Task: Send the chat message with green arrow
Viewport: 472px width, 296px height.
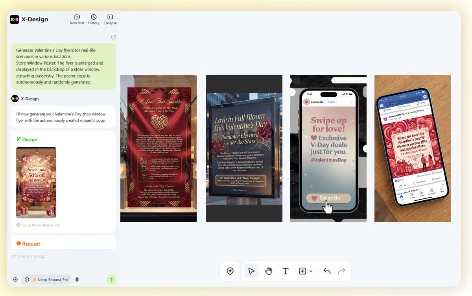Action: pos(111,279)
